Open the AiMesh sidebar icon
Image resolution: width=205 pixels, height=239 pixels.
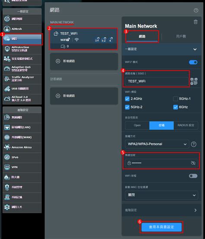click(7, 29)
